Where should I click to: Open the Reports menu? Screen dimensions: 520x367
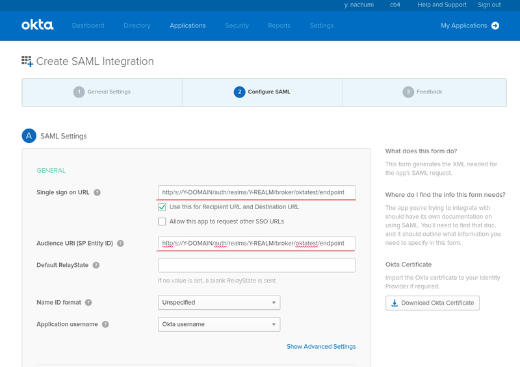279,25
